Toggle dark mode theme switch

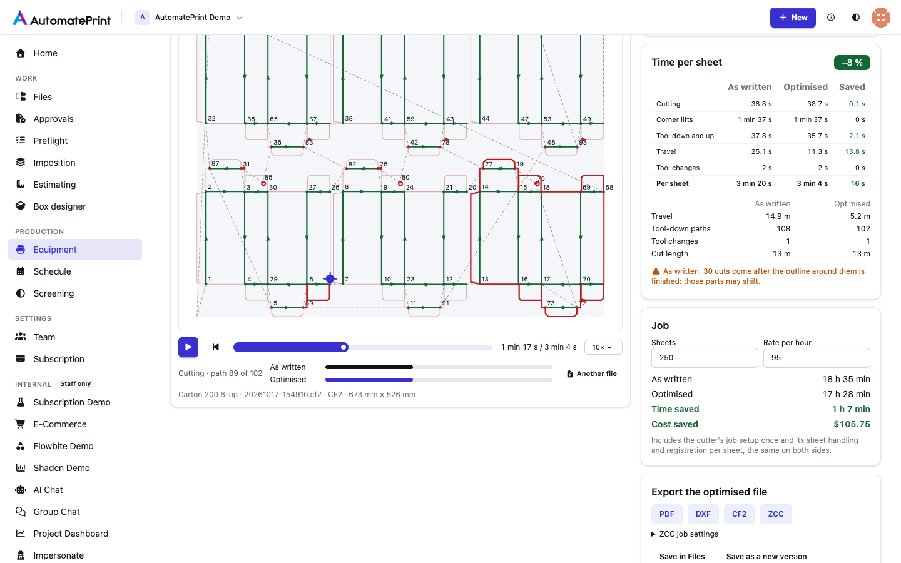[856, 18]
